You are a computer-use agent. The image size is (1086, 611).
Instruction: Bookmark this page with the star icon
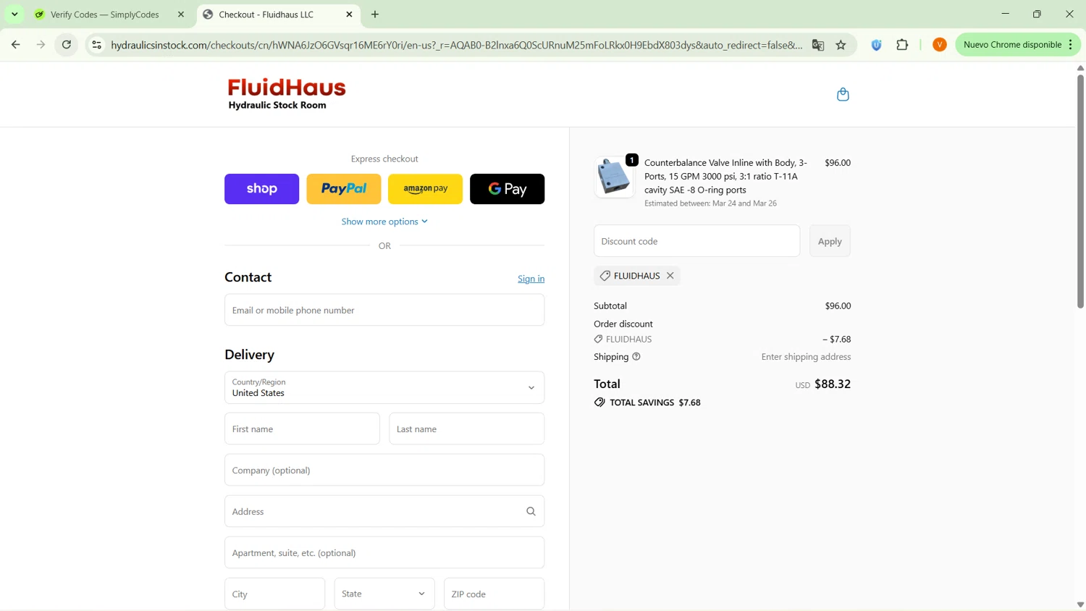841,45
